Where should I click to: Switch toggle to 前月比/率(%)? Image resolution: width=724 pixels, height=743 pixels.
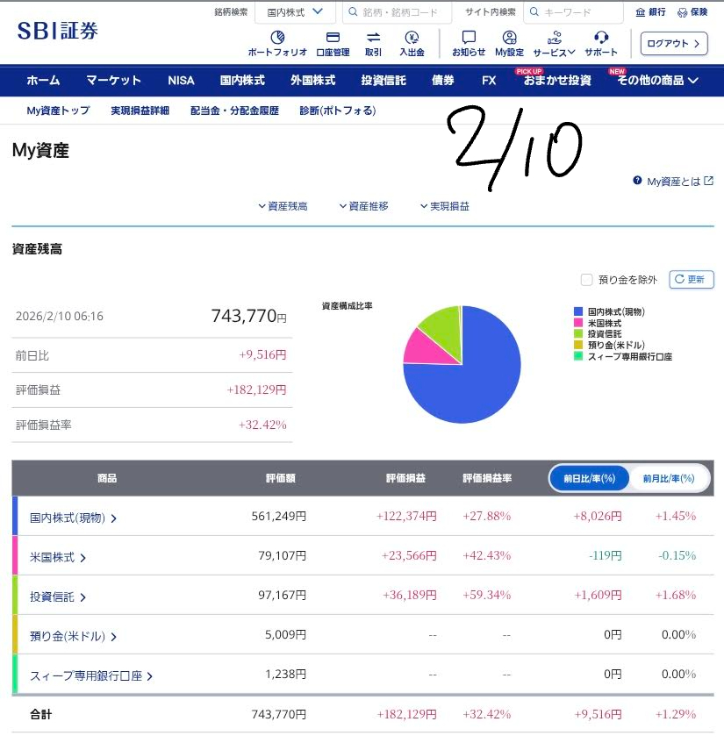pos(669,478)
